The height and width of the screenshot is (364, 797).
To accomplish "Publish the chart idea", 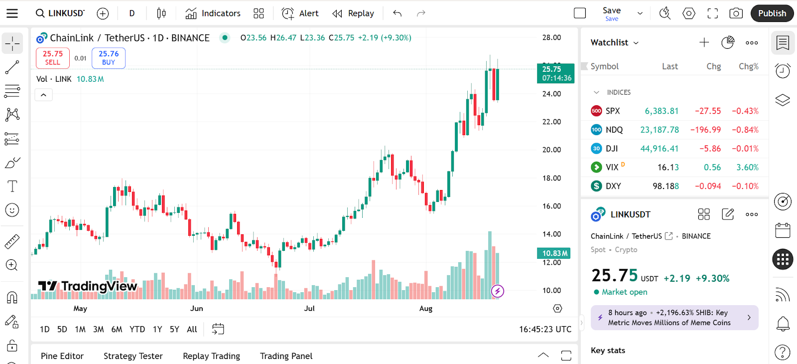I will pos(772,13).
